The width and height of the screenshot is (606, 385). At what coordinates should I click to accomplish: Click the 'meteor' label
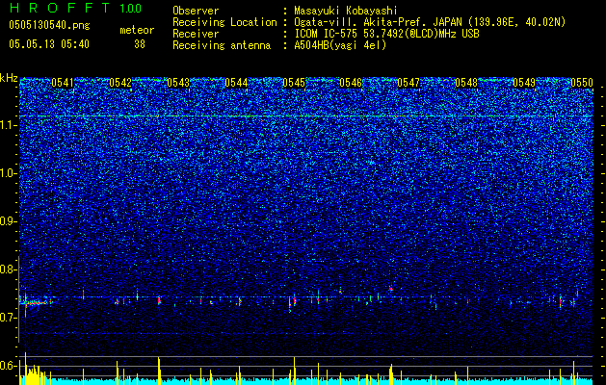coord(137,30)
